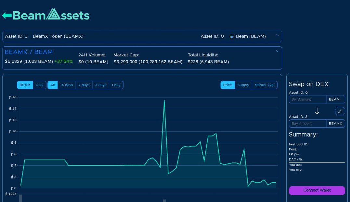Click the ꞵ 100k volume axis label
The width and height of the screenshot is (350, 202).
coord(11,194)
